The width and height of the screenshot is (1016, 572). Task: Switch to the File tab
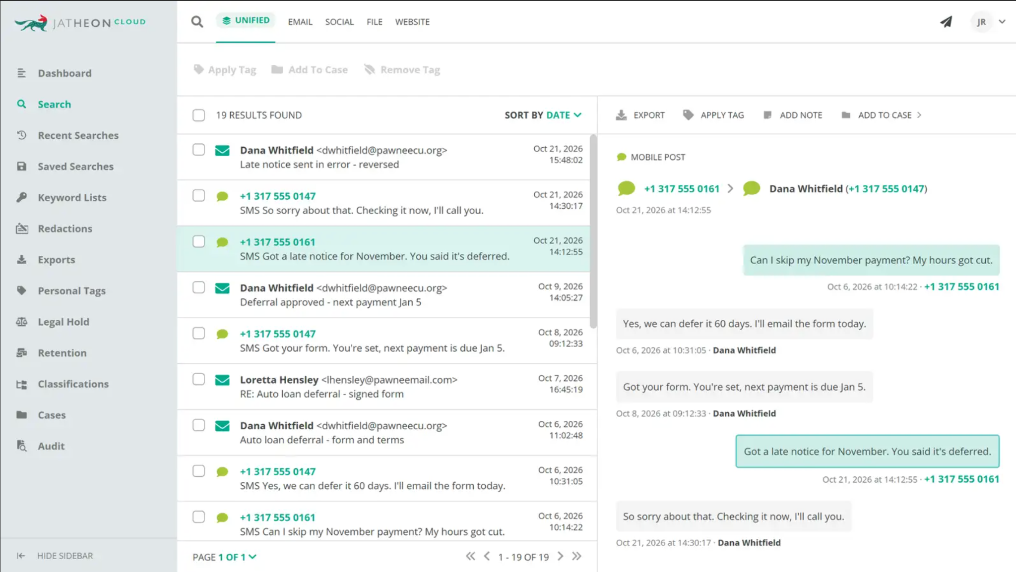click(375, 22)
